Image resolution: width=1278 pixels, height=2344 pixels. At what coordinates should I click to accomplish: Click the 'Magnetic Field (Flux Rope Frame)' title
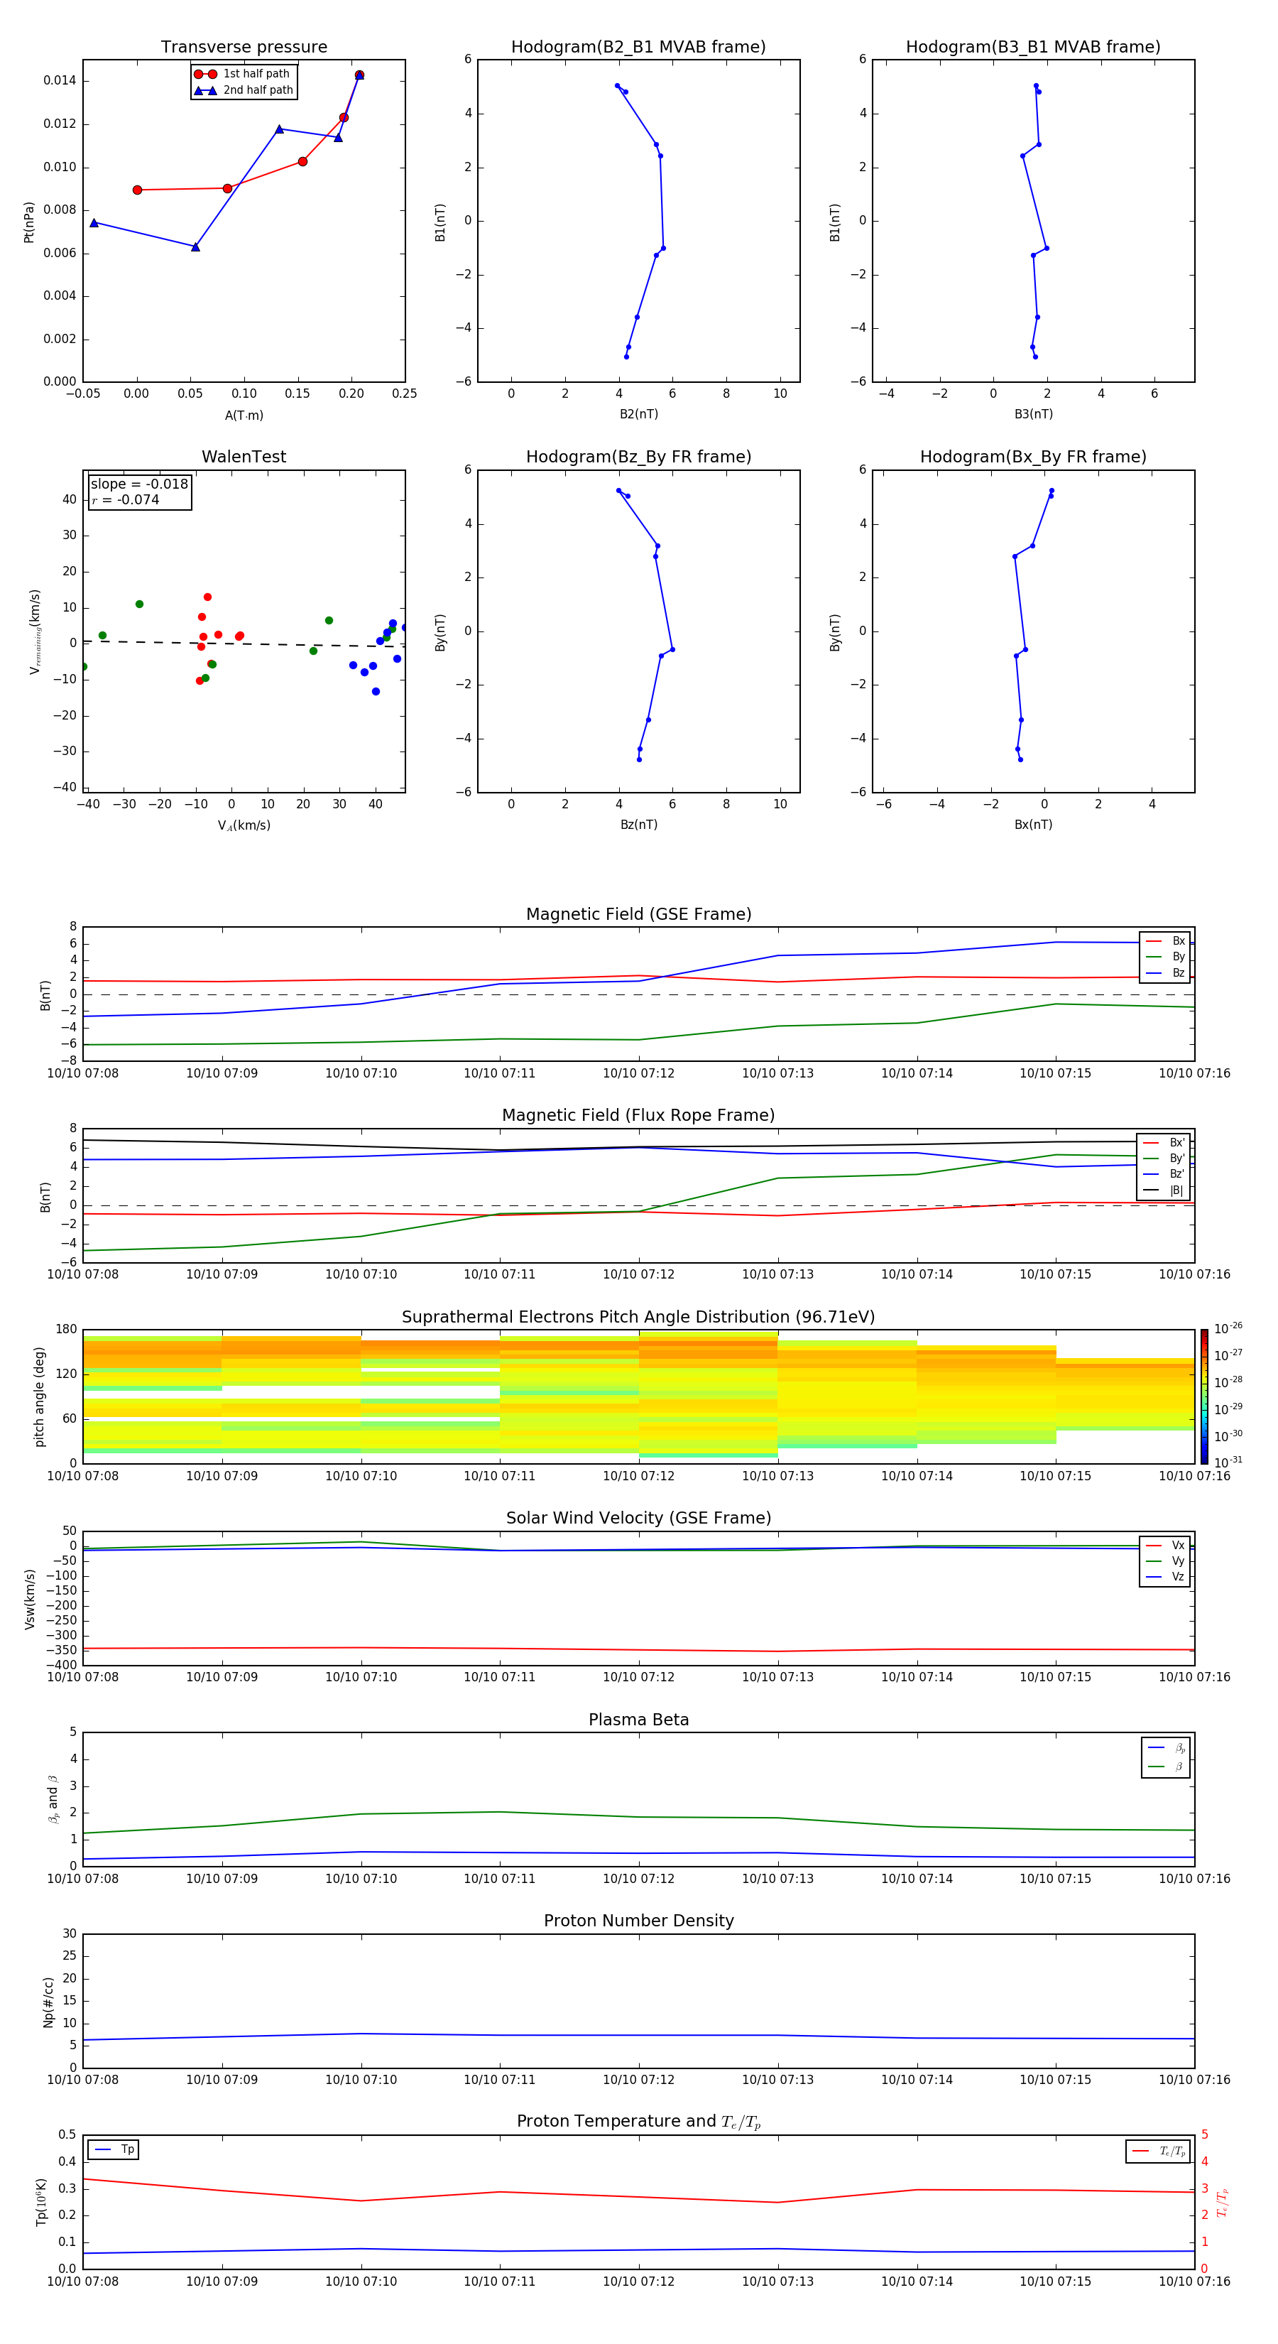(x=638, y=1116)
